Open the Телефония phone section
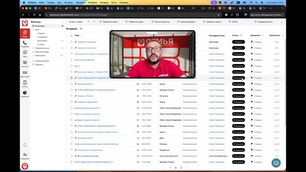 click(x=25, y=44)
